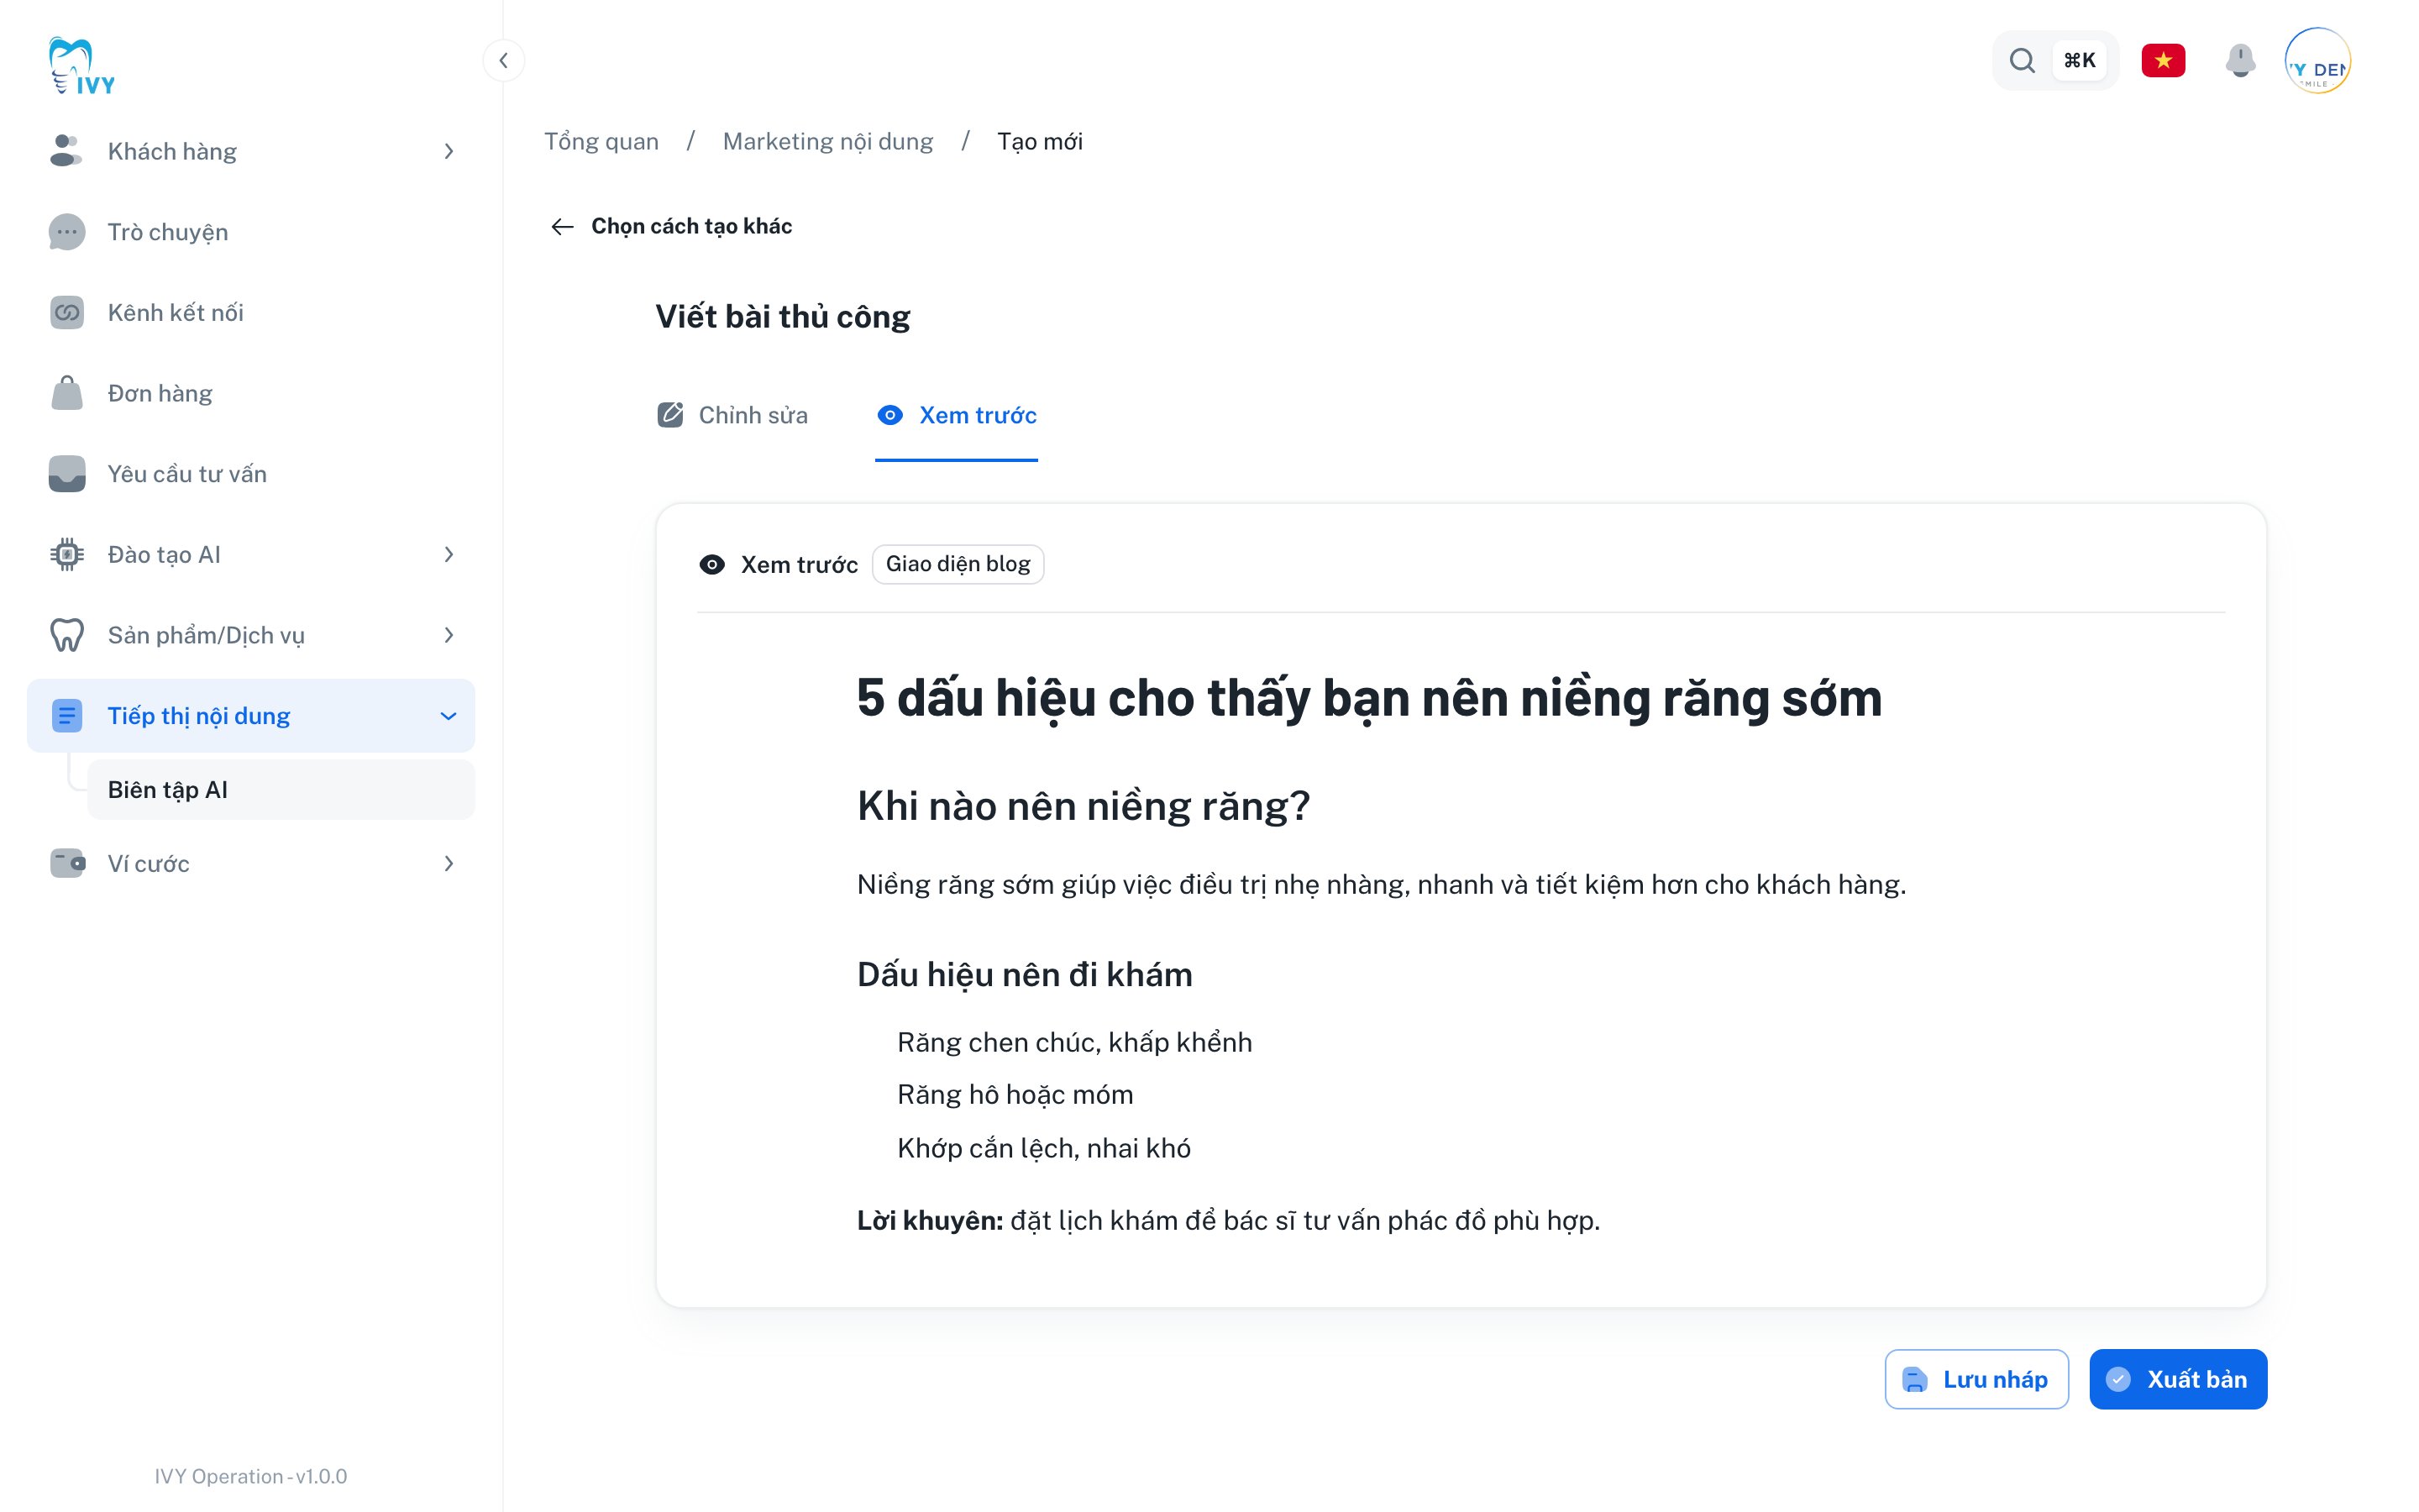Click the Đơn hàng shopping bag icon
This screenshot has height=1512, width=2419.
(x=66, y=393)
